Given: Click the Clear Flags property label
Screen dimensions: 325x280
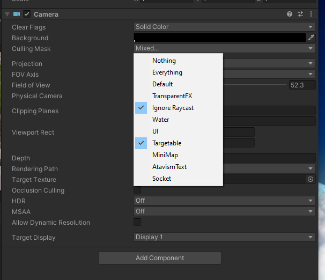Looking at the screenshot, I should pos(28,27).
